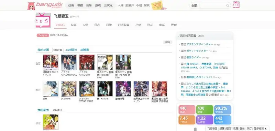Toggle 显示春菜 ▲ mascot display

[260, 129]
